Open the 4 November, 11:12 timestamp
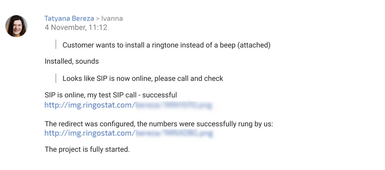Viewport: 385px width, 170px height. coord(76,27)
